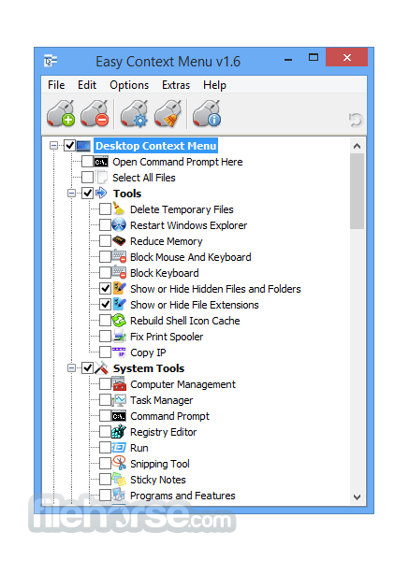Click the Apply Changes mouse icon with green plus

(x=61, y=114)
